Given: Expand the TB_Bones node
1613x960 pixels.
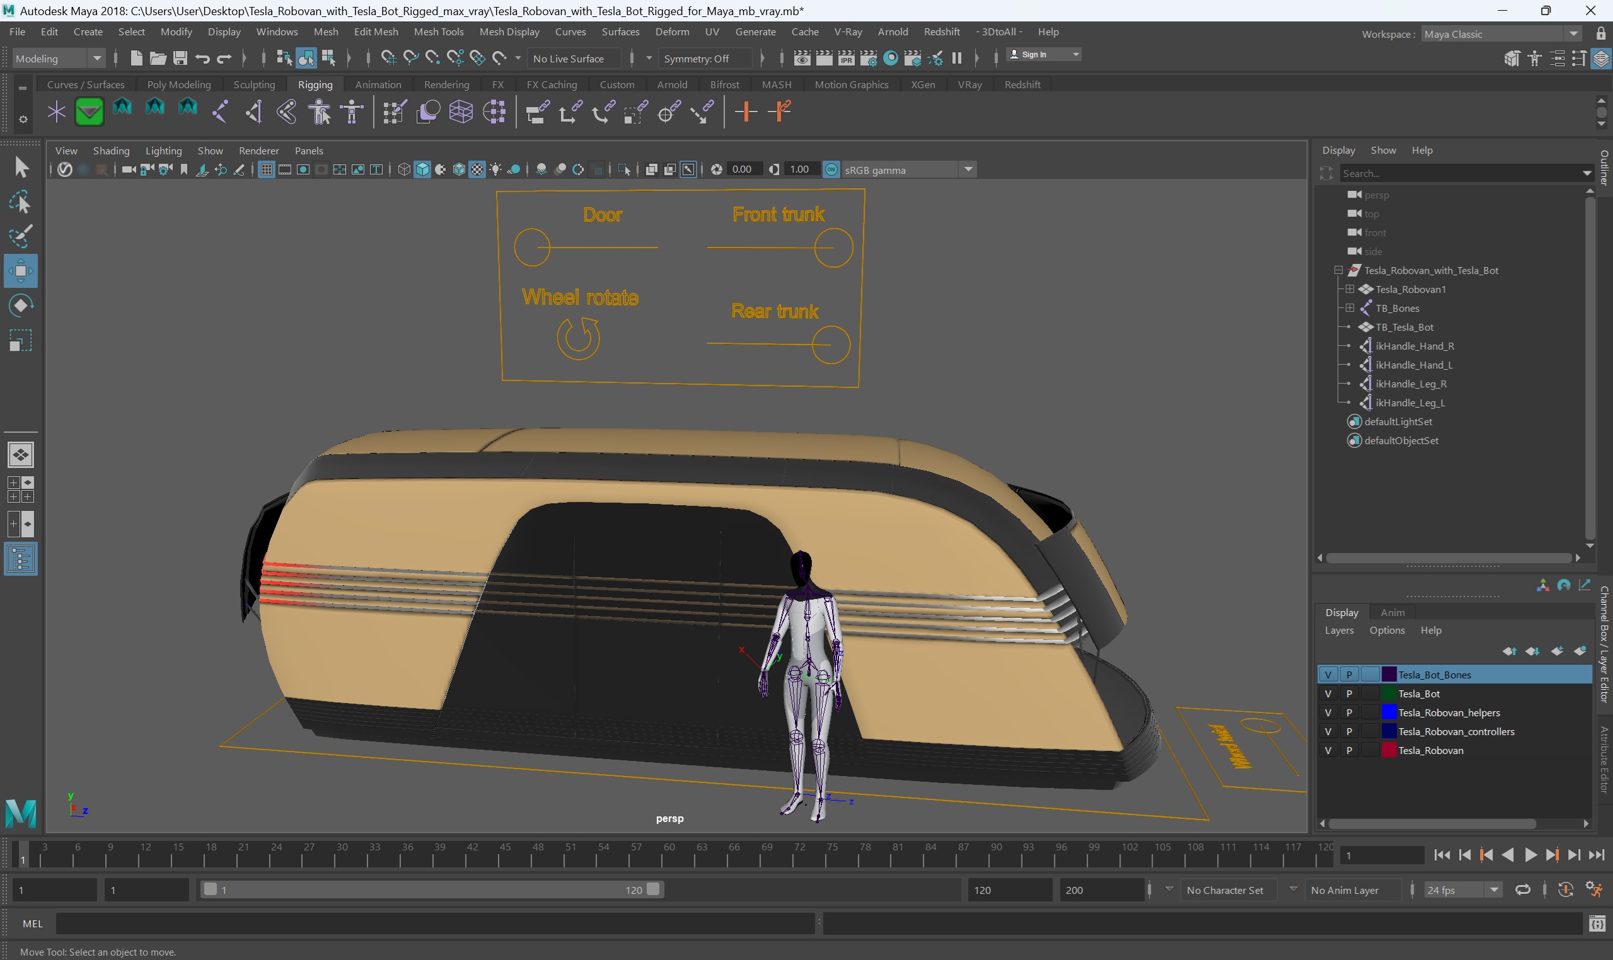Looking at the screenshot, I should pos(1350,308).
